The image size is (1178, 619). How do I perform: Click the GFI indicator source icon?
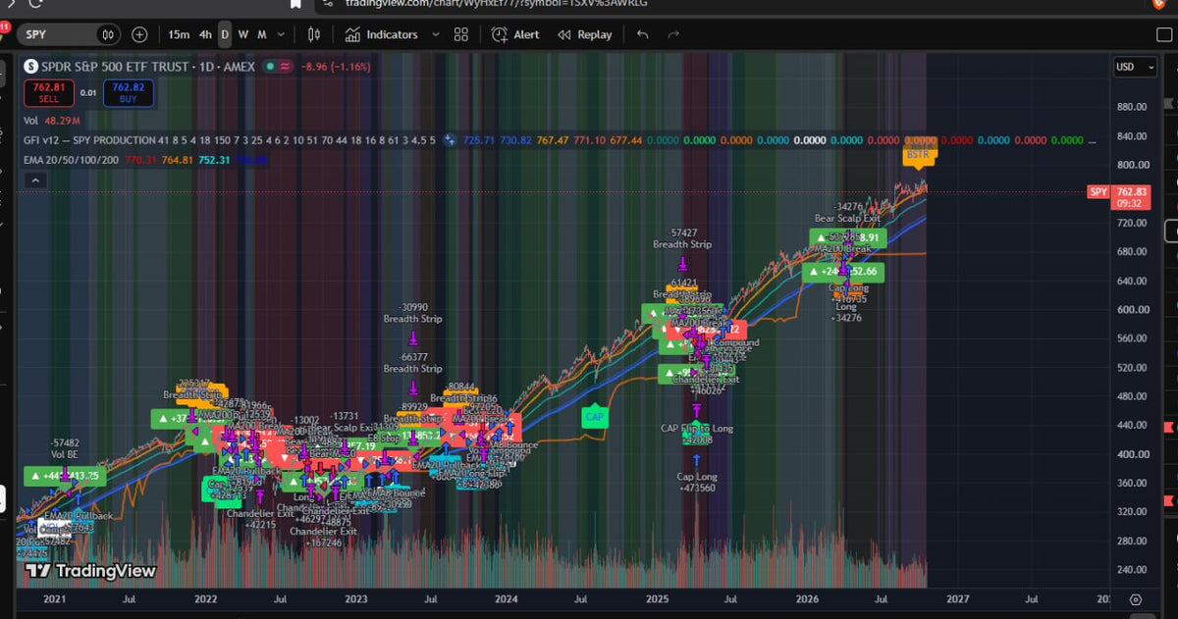pos(450,140)
